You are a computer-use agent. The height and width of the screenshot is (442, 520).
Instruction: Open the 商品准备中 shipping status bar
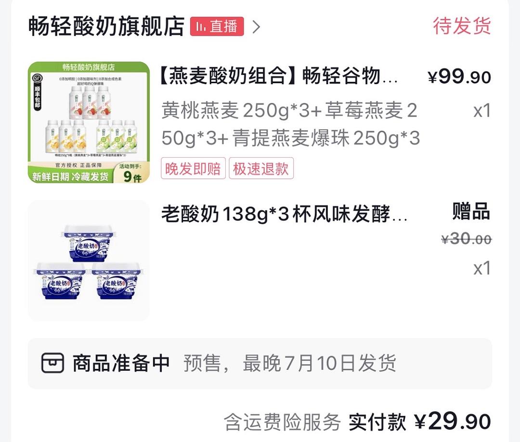point(260,364)
